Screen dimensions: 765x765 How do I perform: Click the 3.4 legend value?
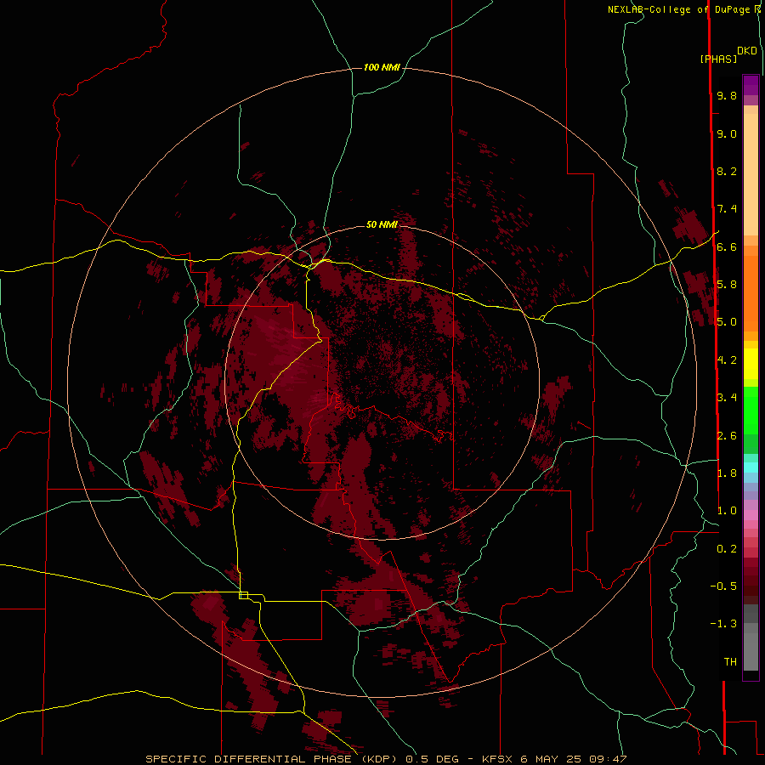tap(727, 397)
